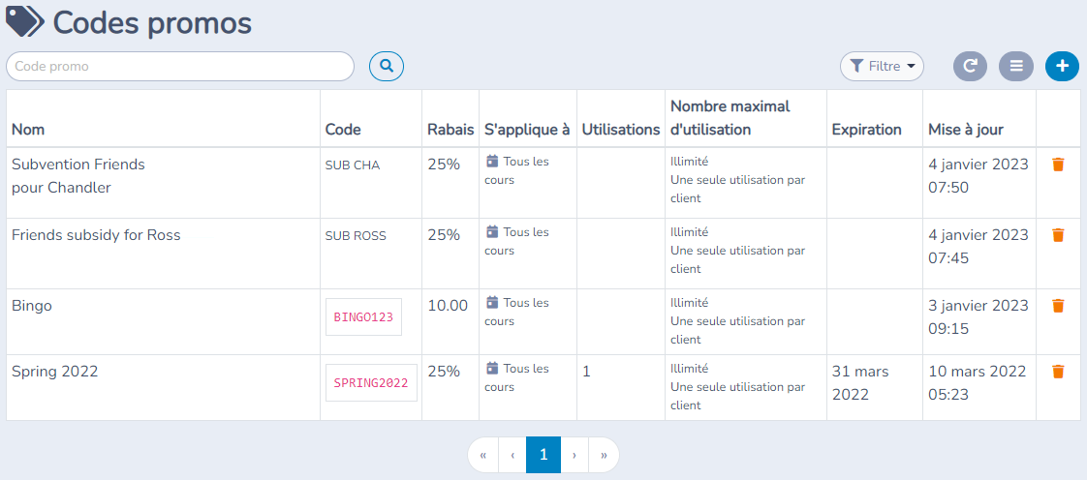Image resolution: width=1087 pixels, height=480 pixels.
Task: Click the 10 mars 2022 05:23 update time
Action: [978, 383]
